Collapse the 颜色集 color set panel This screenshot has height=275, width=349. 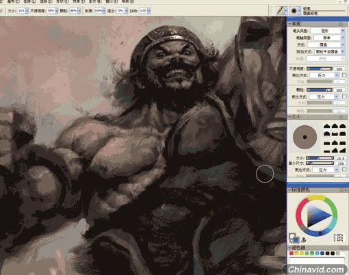coord(290,248)
